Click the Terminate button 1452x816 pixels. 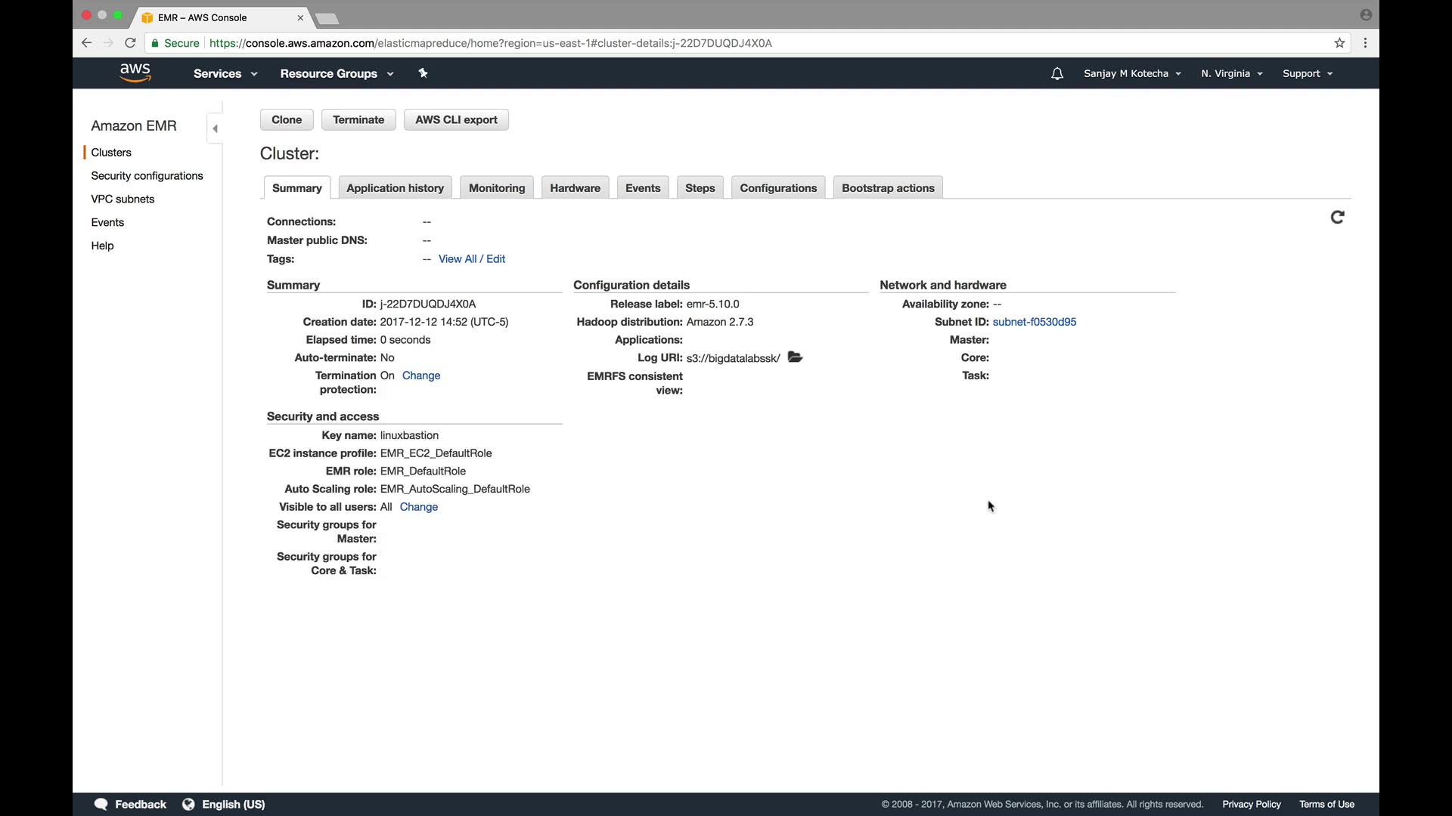(358, 119)
